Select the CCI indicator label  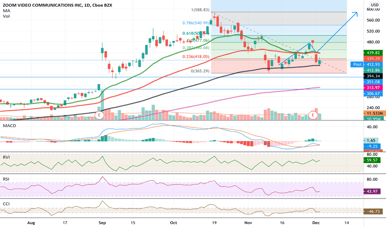pyautogui.click(x=6, y=204)
